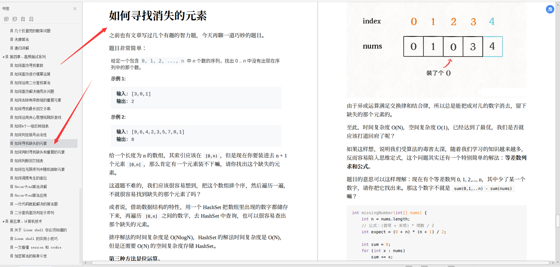Viewport: 560px width, 267px height.
Task: Add a new bookmark using the bookmark-plus icon
Action: (23, 19)
